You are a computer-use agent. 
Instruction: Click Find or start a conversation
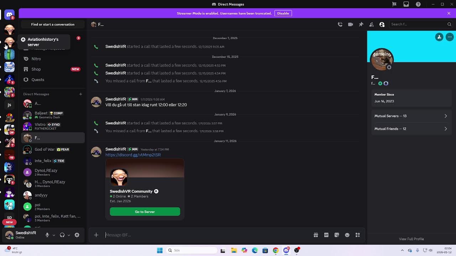click(53, 25)
